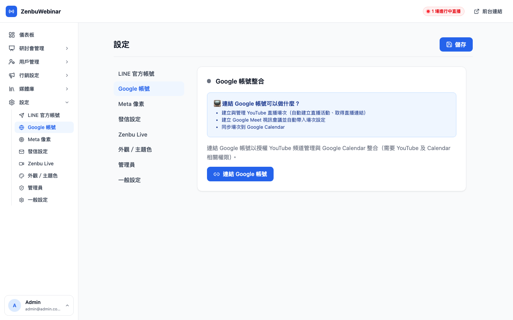The width and height of the screenshot is (513, 320).
Task: Click the shield icon beside 管理員
Action: pos(22,188)
